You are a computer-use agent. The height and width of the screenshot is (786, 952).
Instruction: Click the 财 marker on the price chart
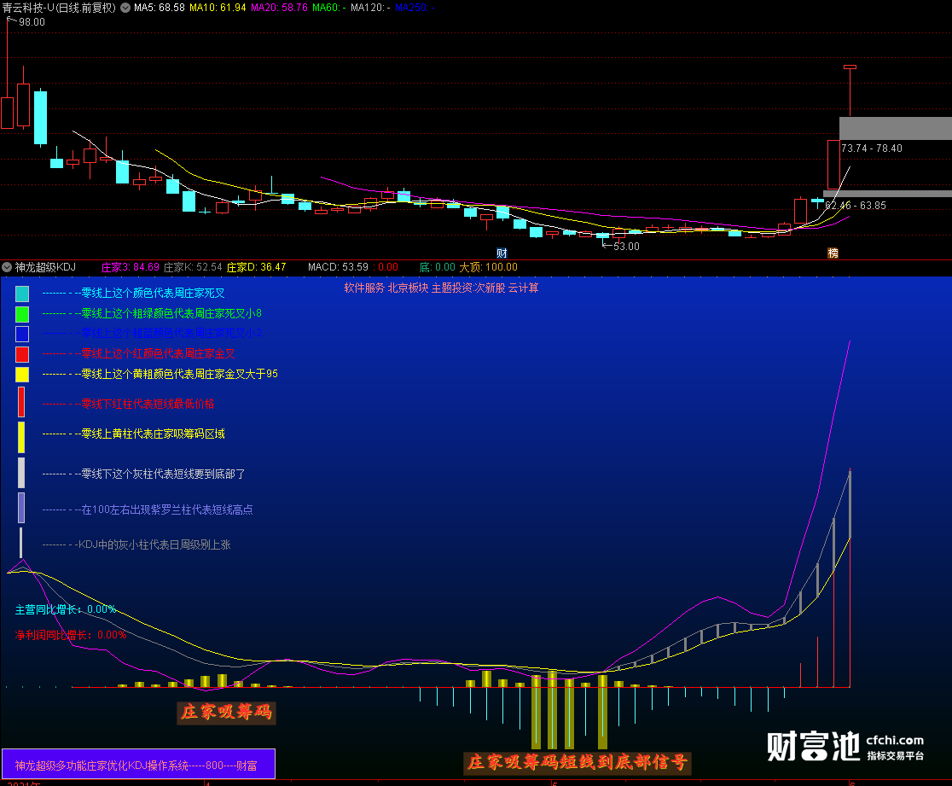click(502, 253)
